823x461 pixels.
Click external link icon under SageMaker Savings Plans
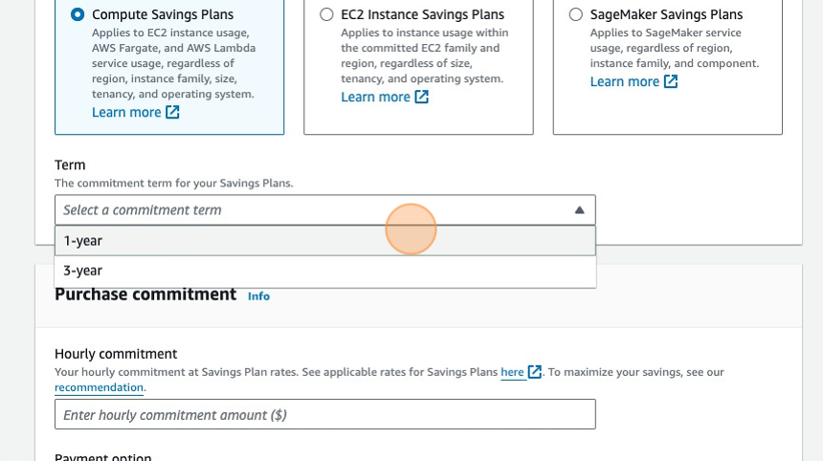671,82
